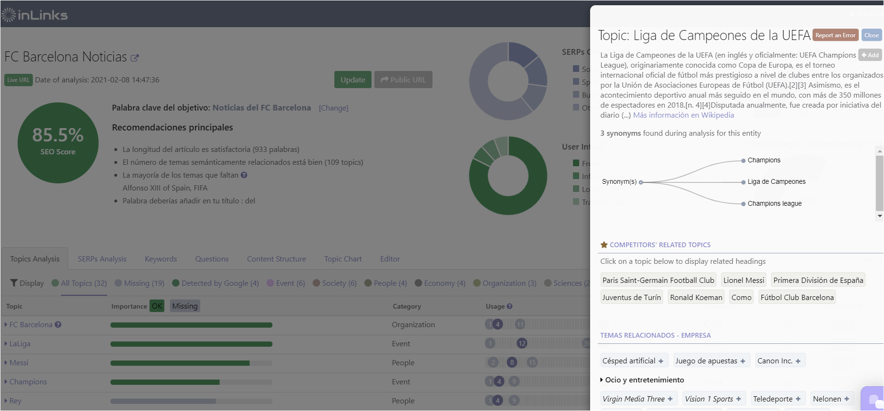Click star icon beside Competitors' Related Topics
884x411 pixels.
pos(604,244)
